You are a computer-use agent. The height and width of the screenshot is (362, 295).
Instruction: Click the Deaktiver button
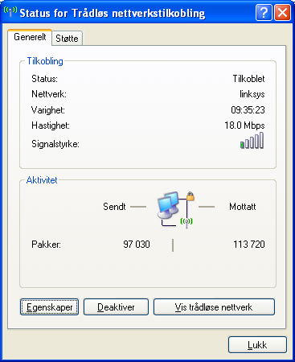click(116, 307)
